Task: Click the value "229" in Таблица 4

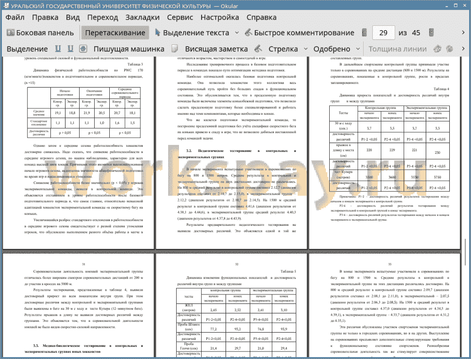Action: (392, 150)
